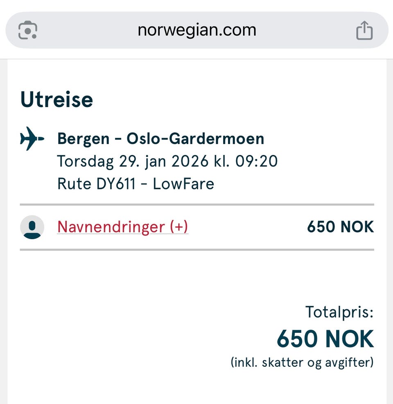Select the Utreise heading
The image size is (393, 404).
point(56,99)
